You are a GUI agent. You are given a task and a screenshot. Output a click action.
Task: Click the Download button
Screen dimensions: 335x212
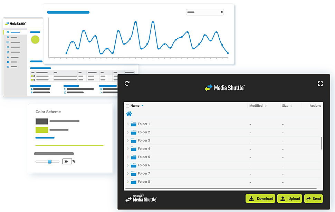tap(260, 199)
